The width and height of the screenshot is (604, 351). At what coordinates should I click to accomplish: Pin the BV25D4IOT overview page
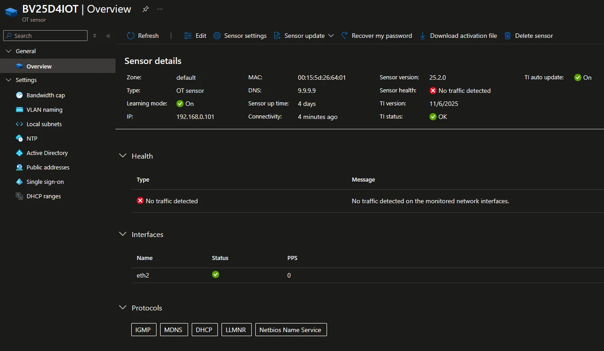[x=145, y=9]
